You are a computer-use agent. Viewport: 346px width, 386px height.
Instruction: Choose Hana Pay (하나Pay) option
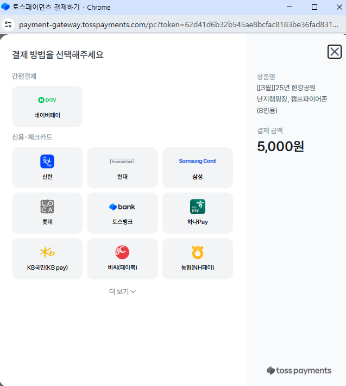(198, 213)
